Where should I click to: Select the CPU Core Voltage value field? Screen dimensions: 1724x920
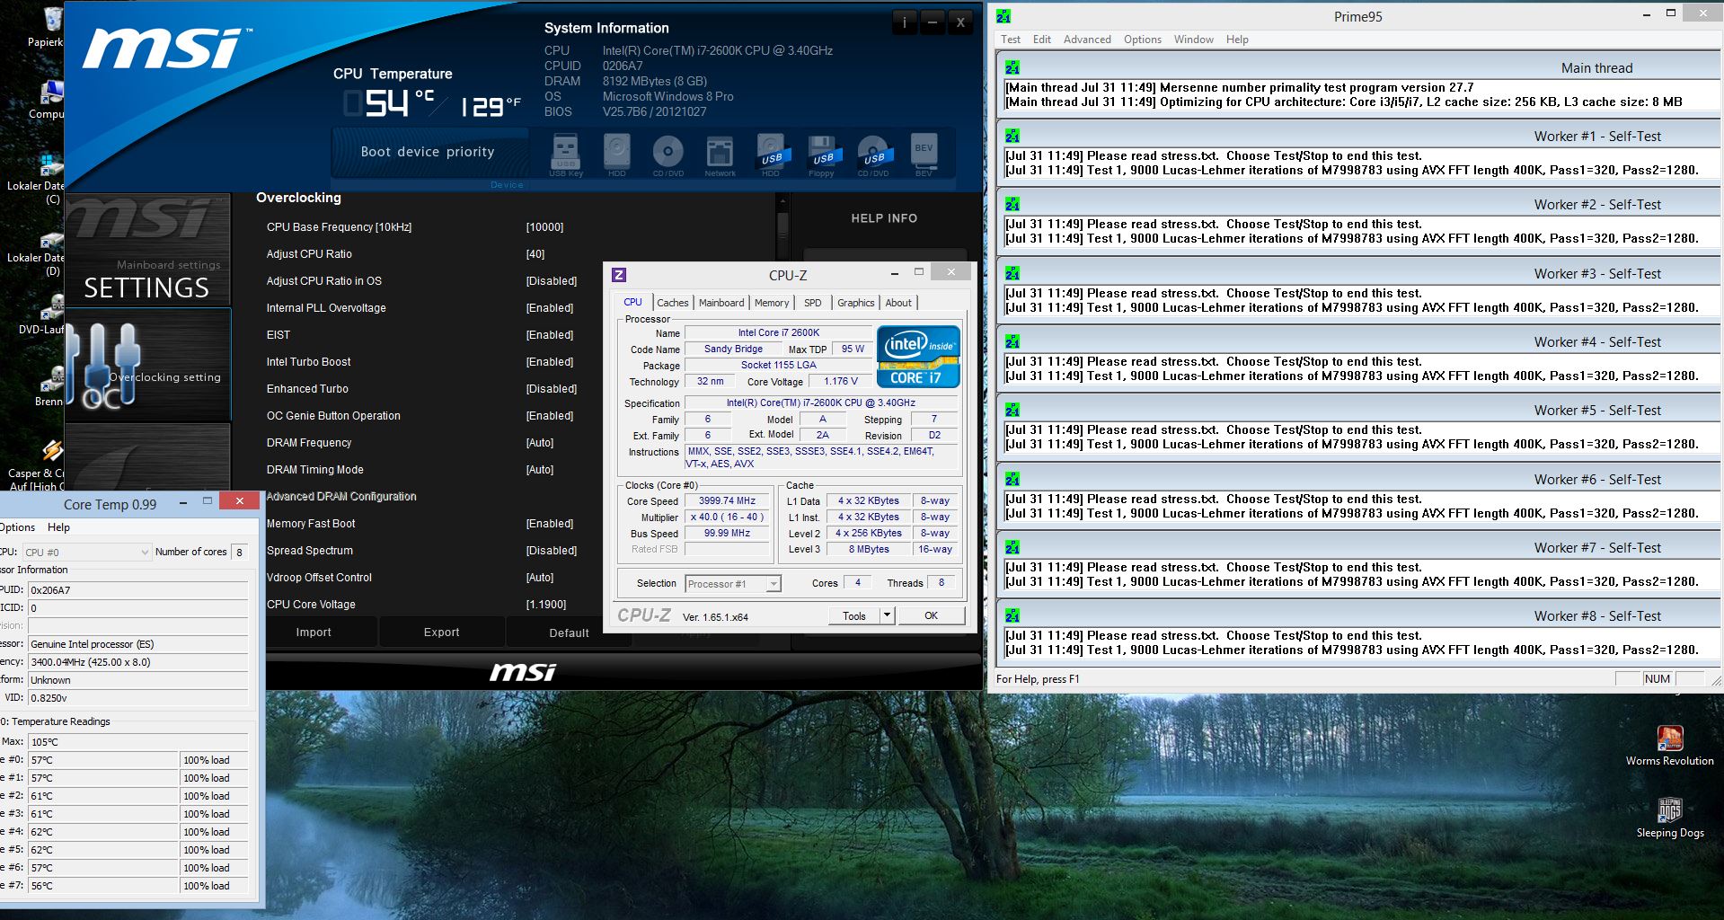point(546,605)
